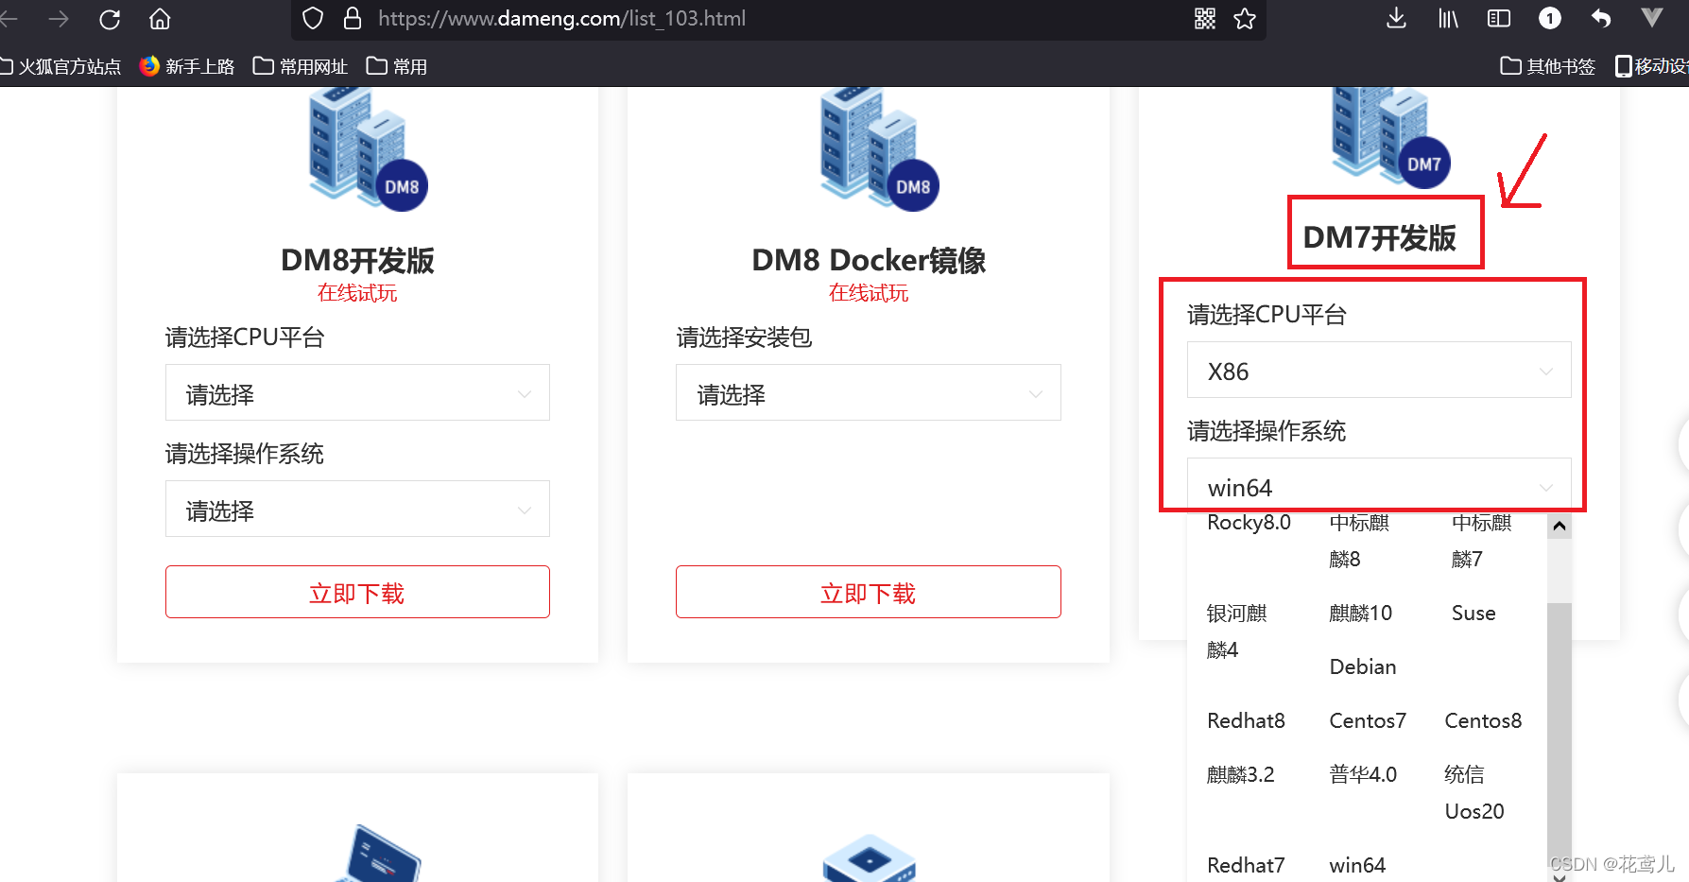Click the OS dropdown list scrollbar thumb
This screenshot has width=1689, height=882.
point(1560,735)
